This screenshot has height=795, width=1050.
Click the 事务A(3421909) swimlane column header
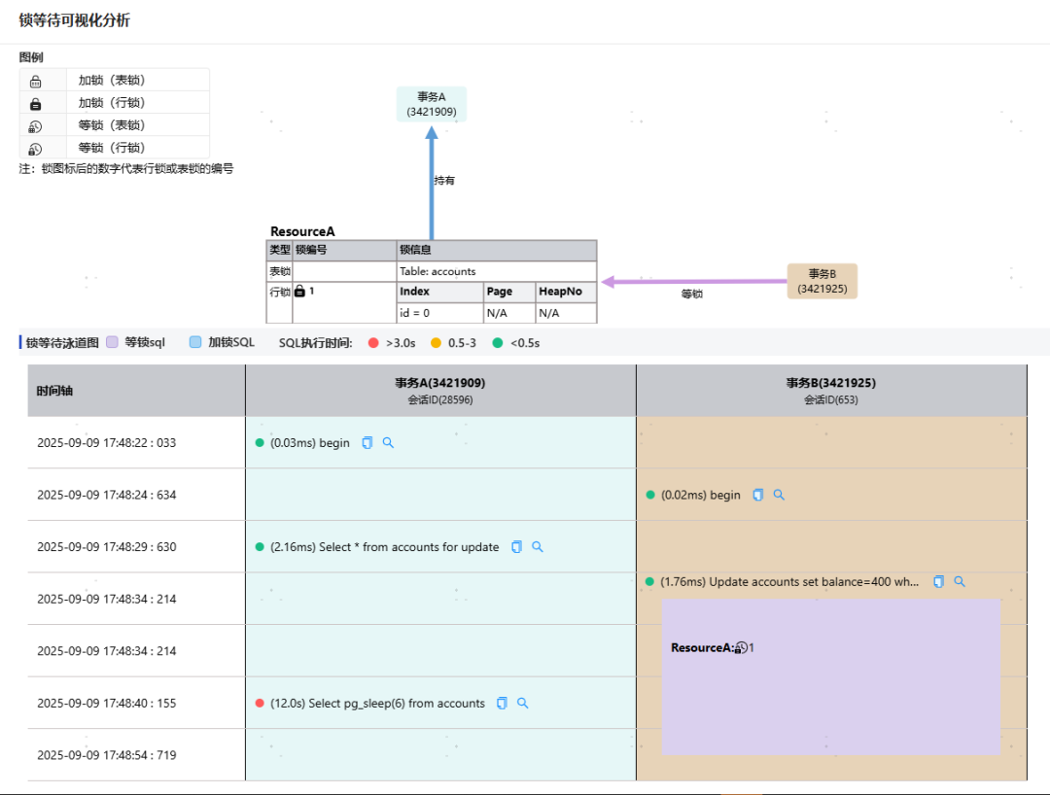[440, 391]
